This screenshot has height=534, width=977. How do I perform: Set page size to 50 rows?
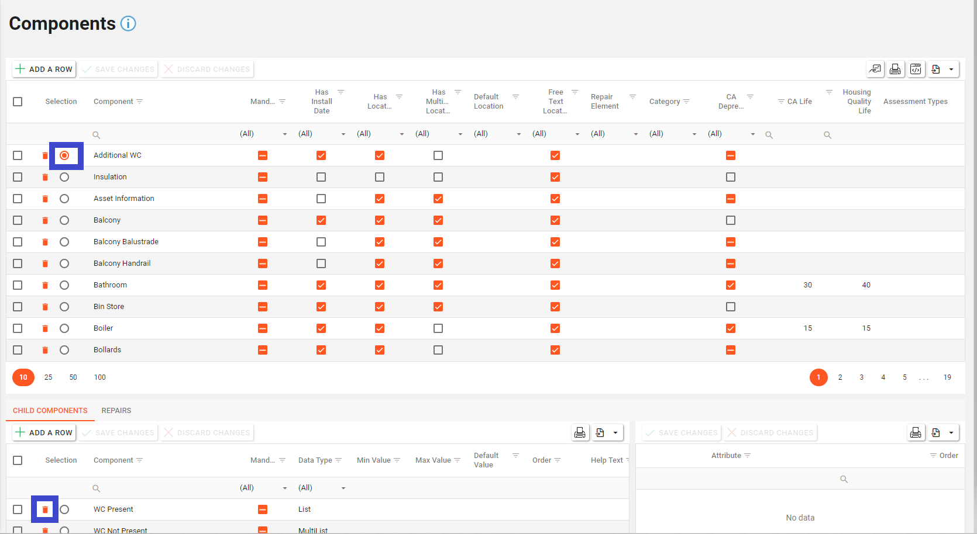click(x=73, y=377)
